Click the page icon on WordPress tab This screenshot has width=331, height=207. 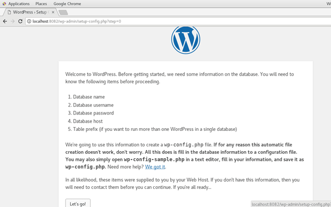click(9, 12)
